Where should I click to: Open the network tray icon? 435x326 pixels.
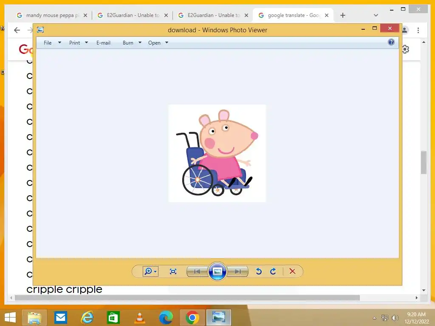385,318
